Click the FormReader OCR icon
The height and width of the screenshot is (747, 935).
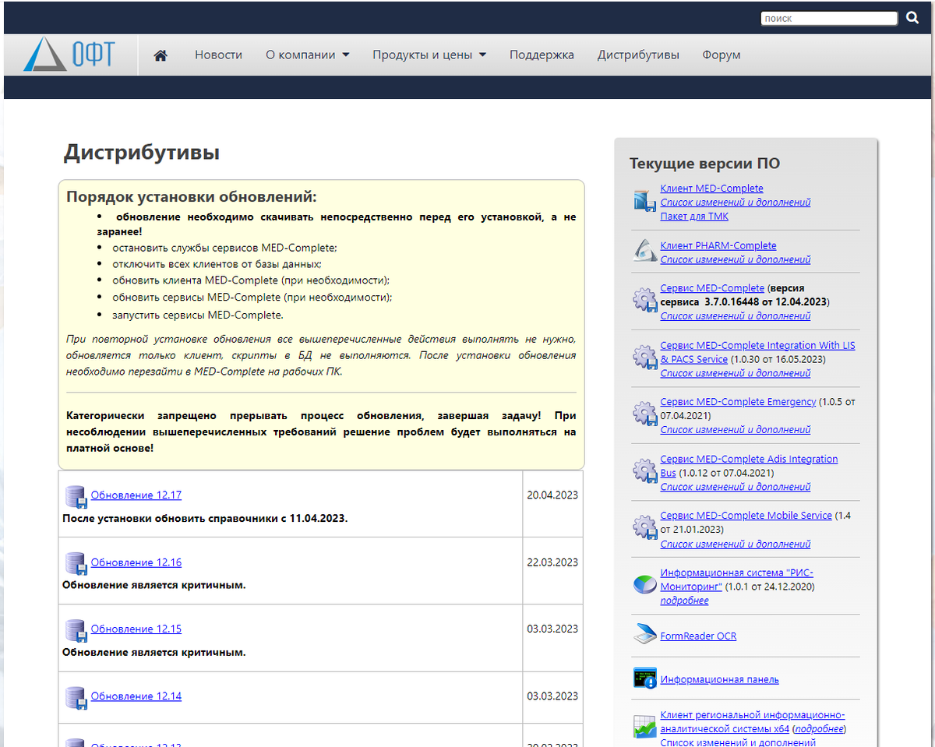[644, 633]
